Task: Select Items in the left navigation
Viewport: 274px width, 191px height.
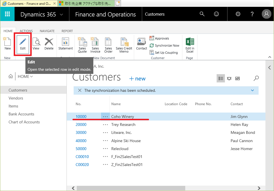Action: (x=13, y=106)
